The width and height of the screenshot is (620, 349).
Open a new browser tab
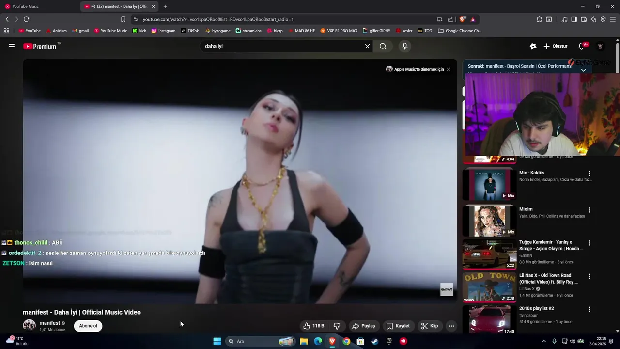165,6
